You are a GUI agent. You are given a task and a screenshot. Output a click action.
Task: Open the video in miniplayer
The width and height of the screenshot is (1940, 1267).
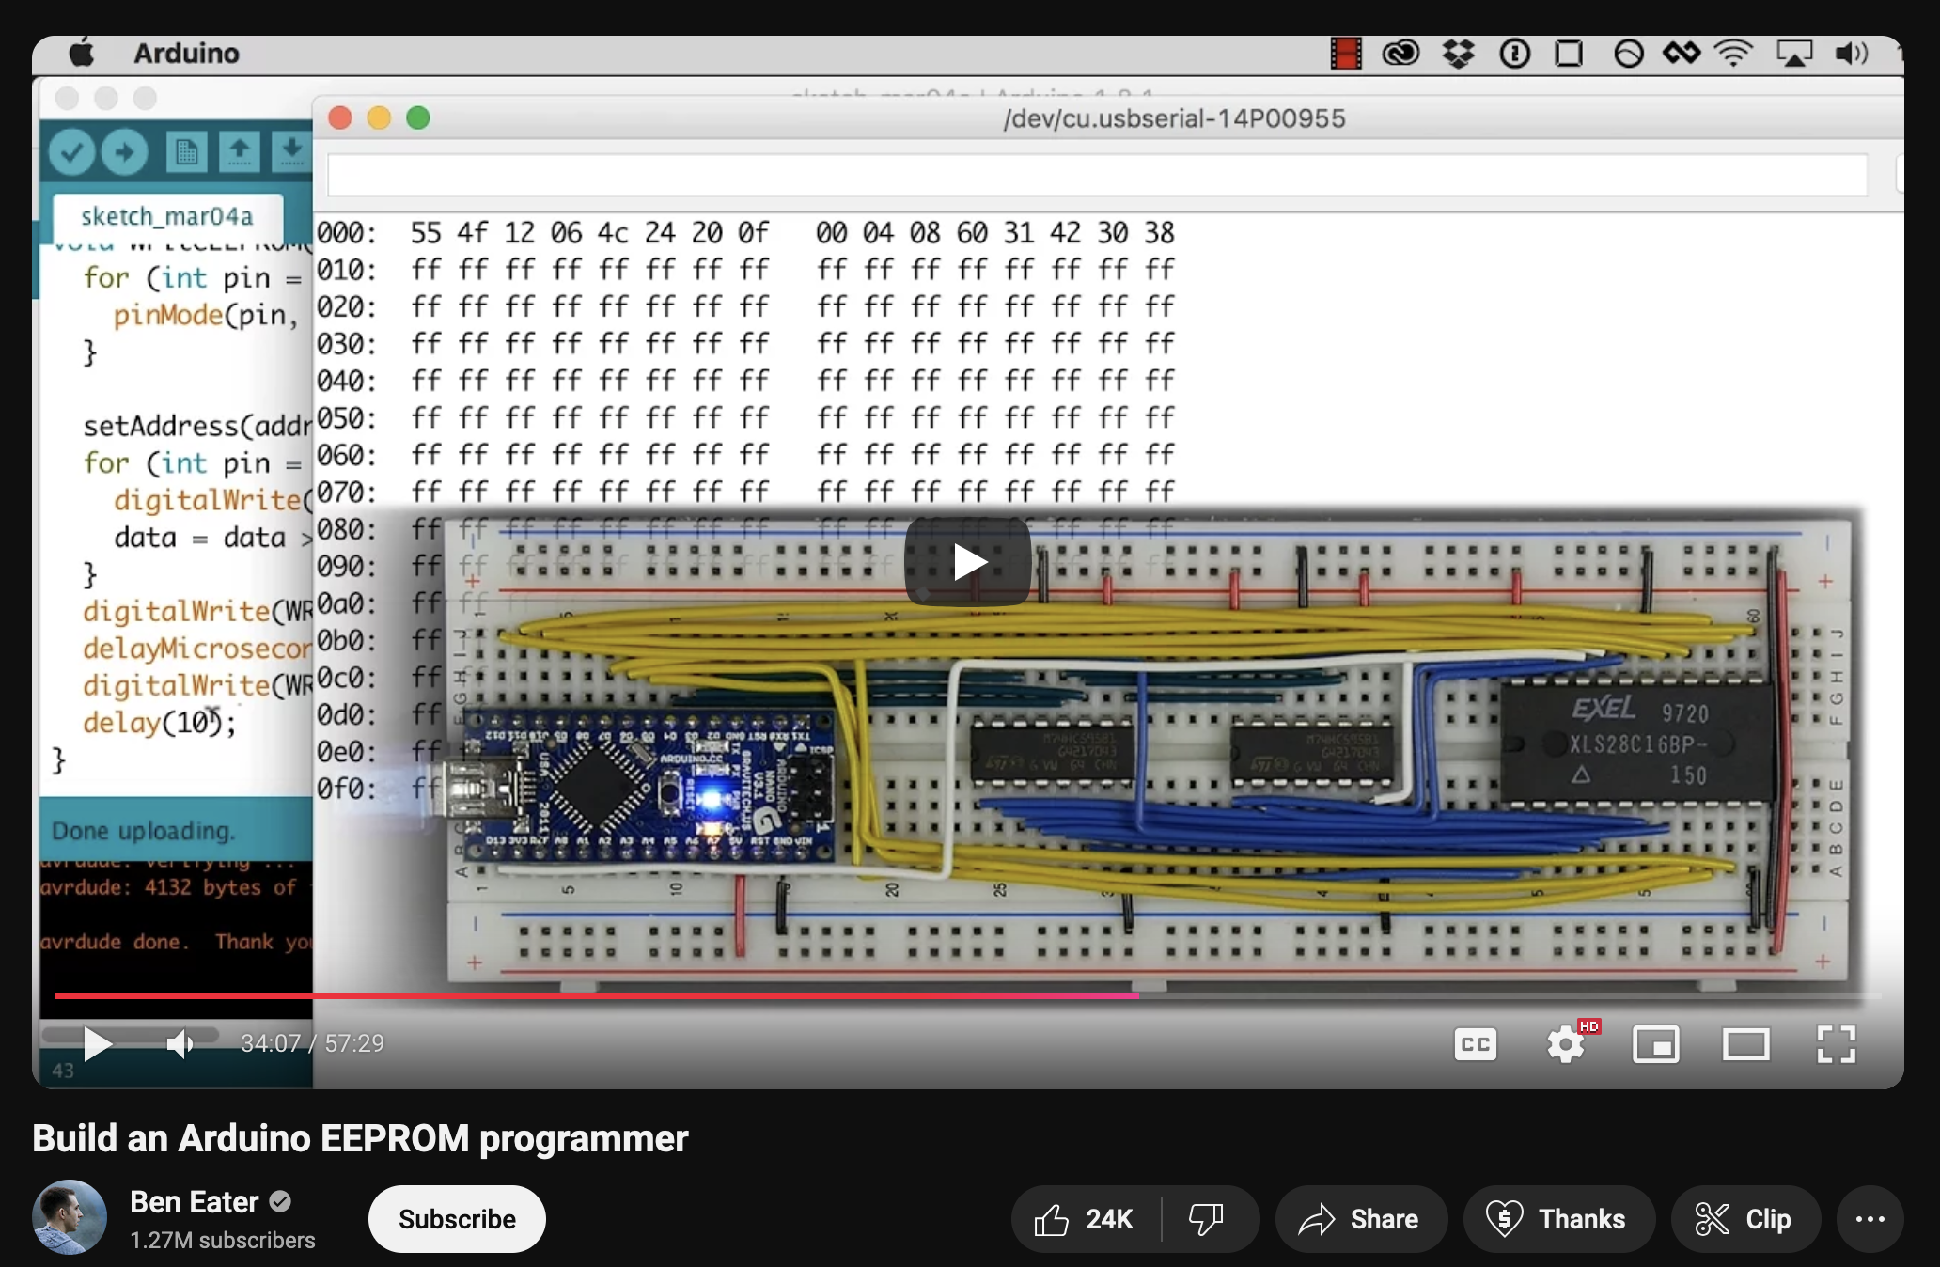tap(1657, 1043)
